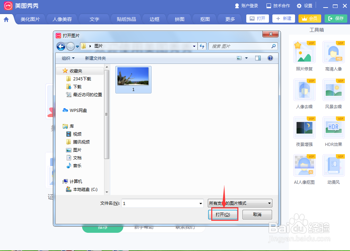The height and width of the screenshot is (251, 350).
Task: Expand the 组织 dropdown in the dialog
Action: [x=66, y=58]
